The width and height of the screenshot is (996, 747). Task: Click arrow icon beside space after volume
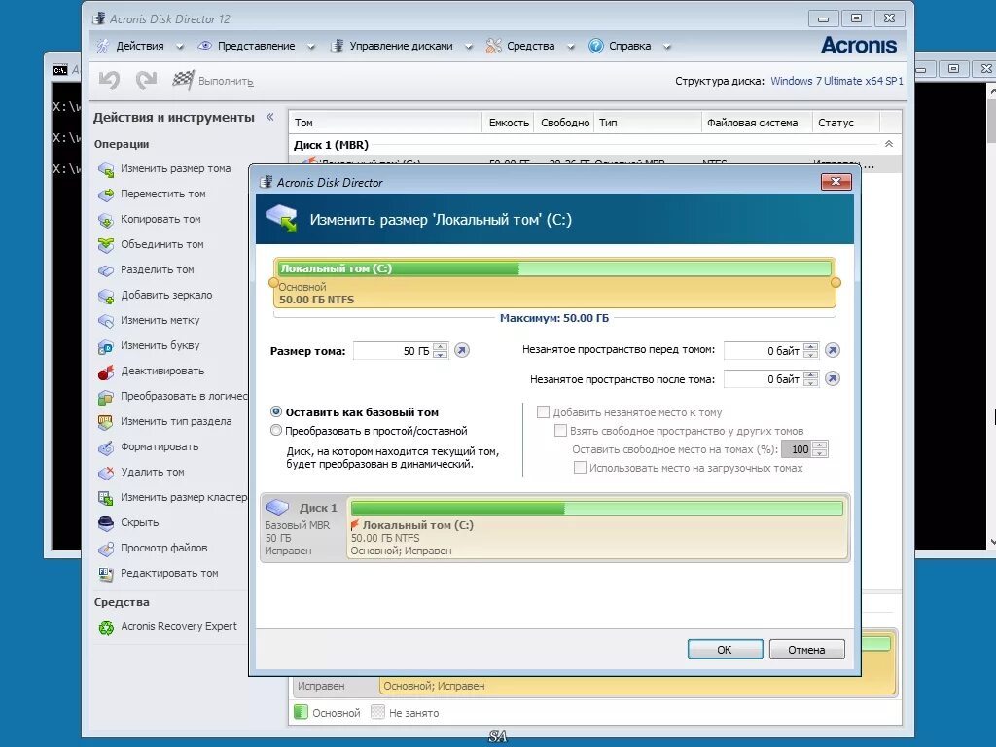[833, 378]
